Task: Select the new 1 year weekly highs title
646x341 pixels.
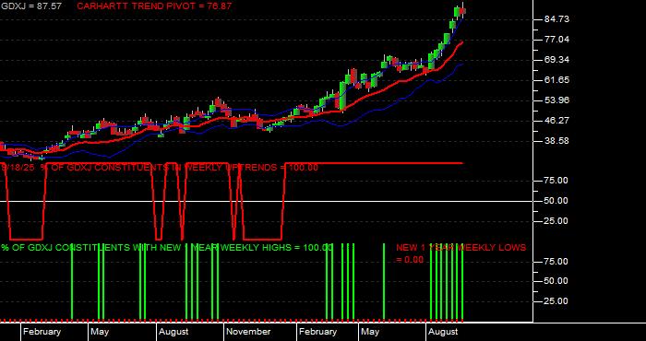Action: click(x=167, y=248)
